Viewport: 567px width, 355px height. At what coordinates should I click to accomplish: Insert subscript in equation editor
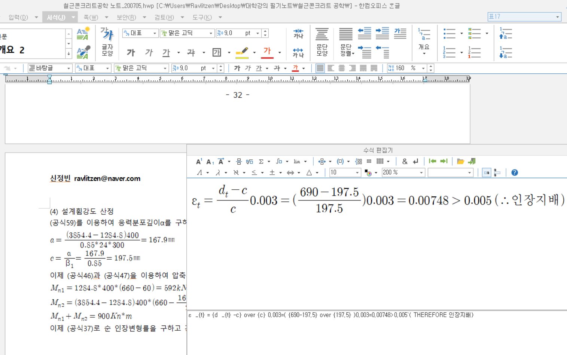pyautogui.click(x=210, y=161)
